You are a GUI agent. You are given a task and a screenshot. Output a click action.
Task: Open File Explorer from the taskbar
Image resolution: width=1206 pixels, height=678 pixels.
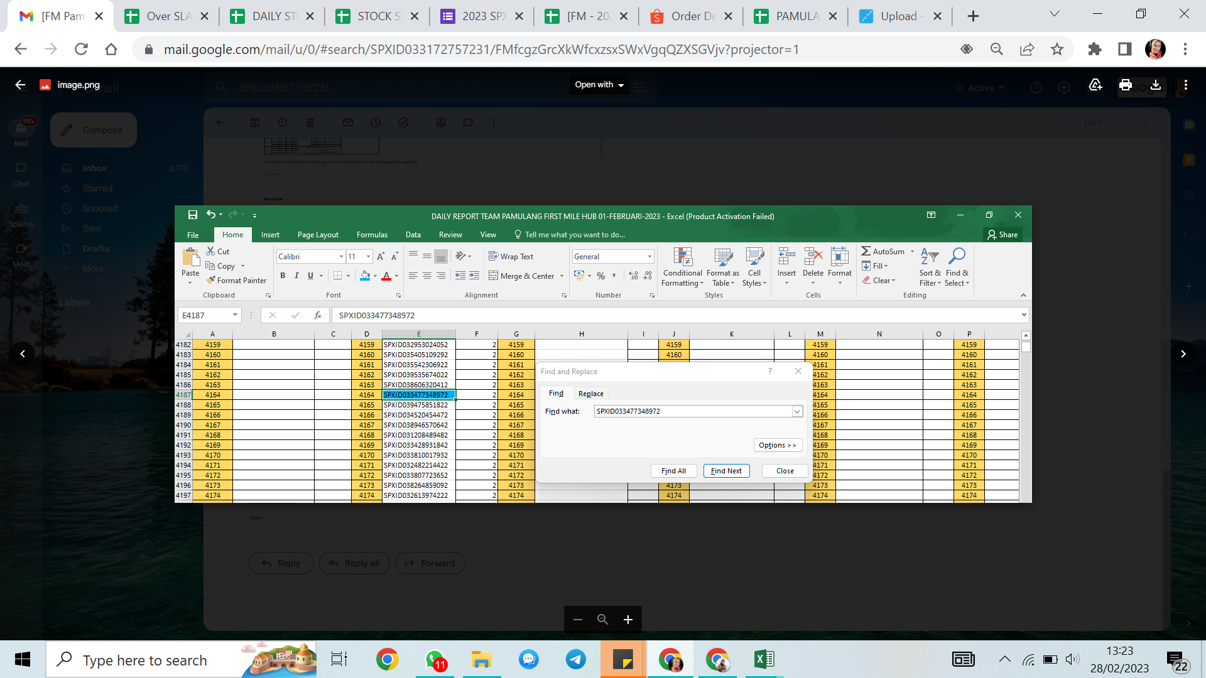[482, 659]
